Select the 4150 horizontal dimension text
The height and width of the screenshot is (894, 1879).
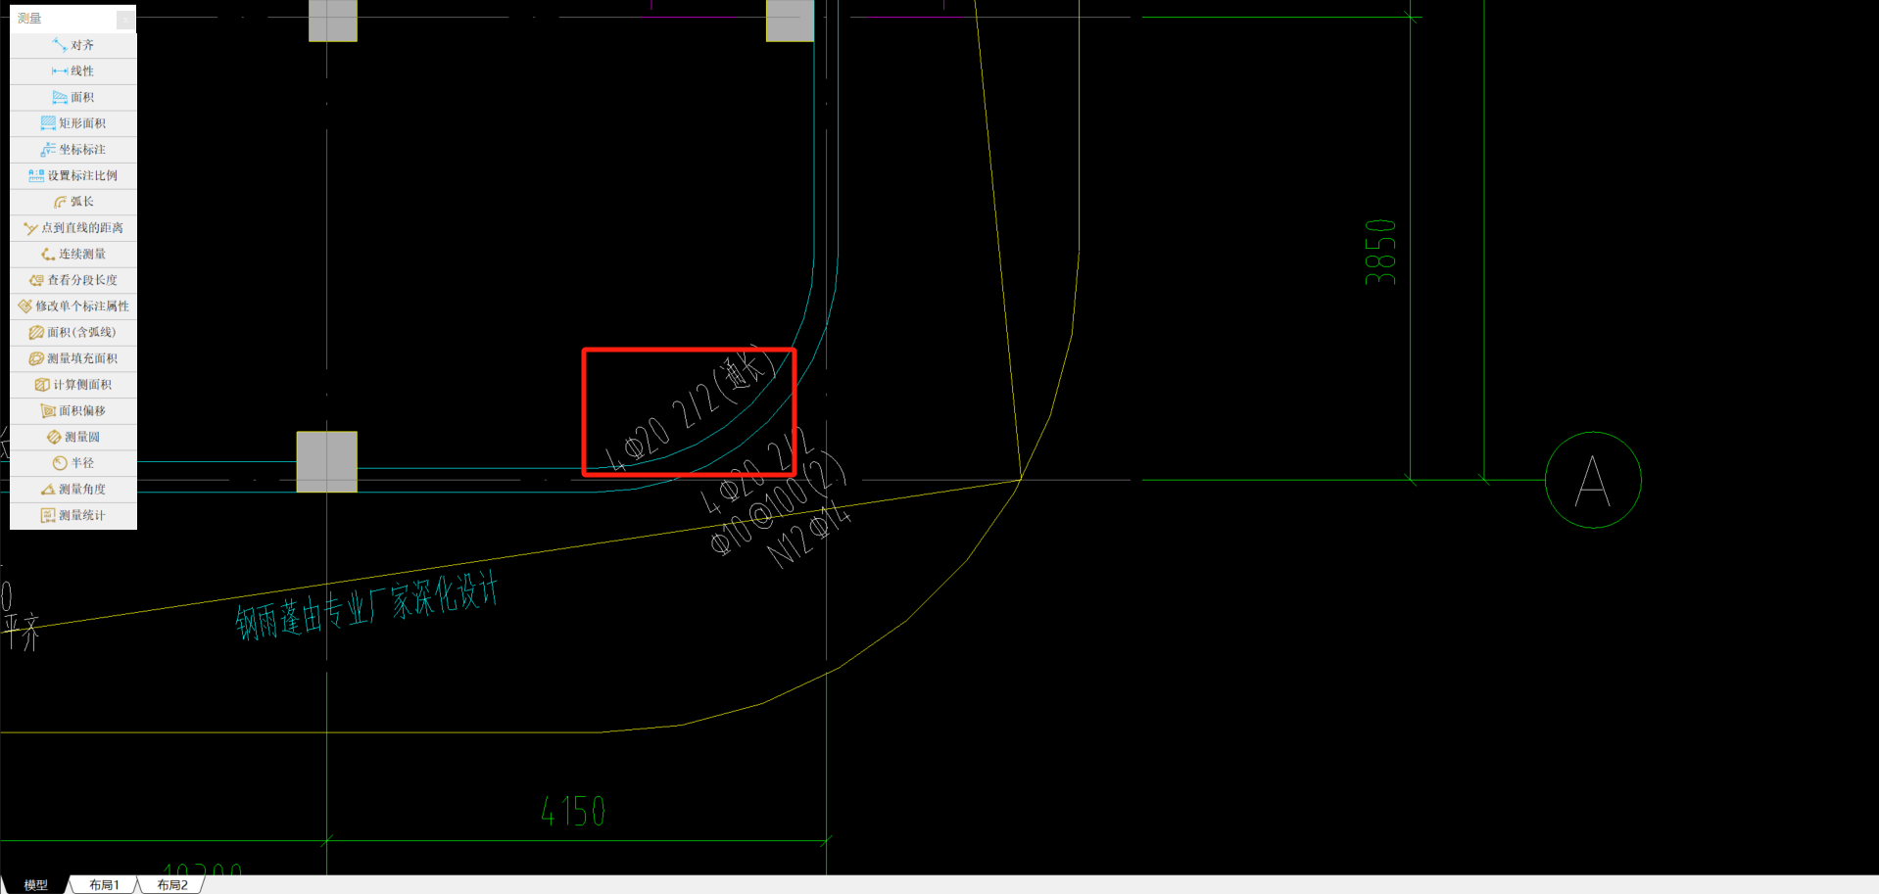573,812
